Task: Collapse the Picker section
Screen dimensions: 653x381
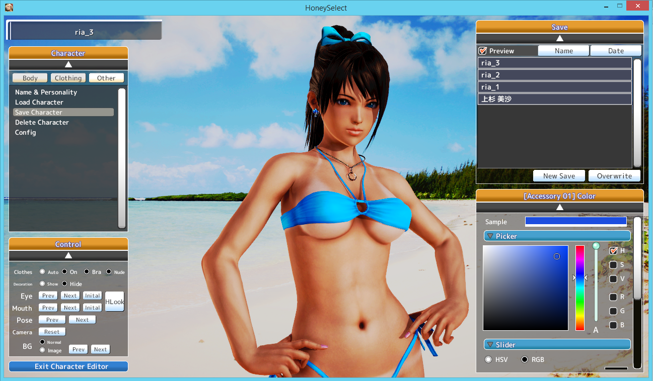Action: (489, 236)
